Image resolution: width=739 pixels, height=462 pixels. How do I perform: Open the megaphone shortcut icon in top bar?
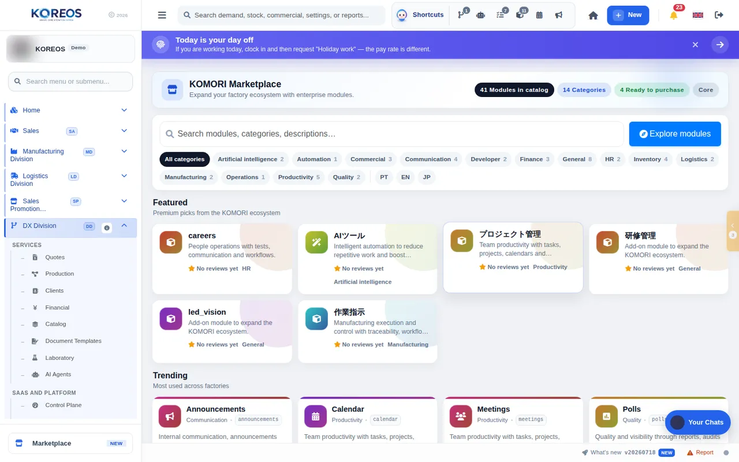(x=559, y=15)
